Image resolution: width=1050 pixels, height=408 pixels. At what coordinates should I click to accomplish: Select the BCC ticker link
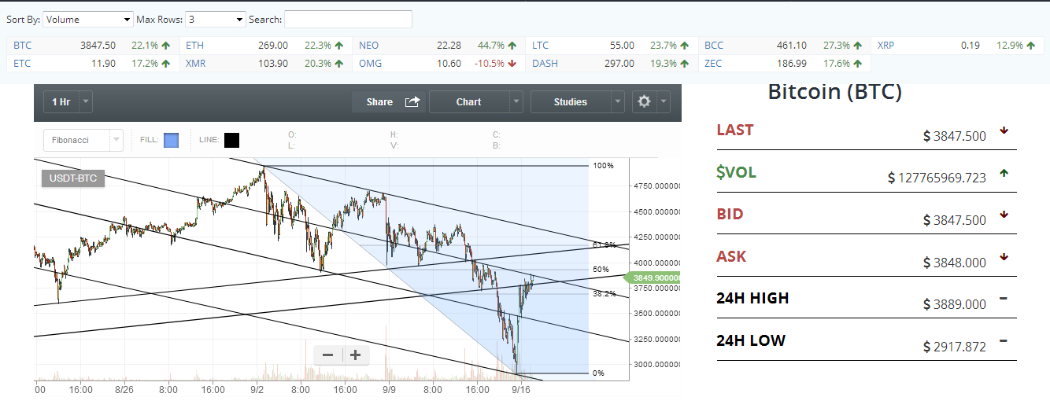714,46
